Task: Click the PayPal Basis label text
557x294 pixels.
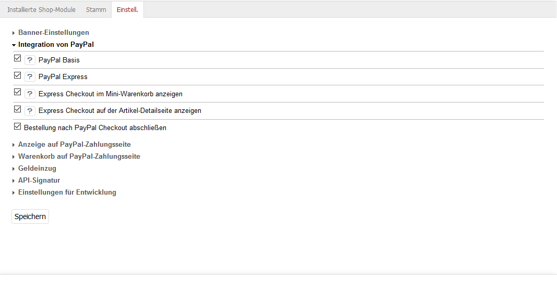Action: click(x=59, y=60)
